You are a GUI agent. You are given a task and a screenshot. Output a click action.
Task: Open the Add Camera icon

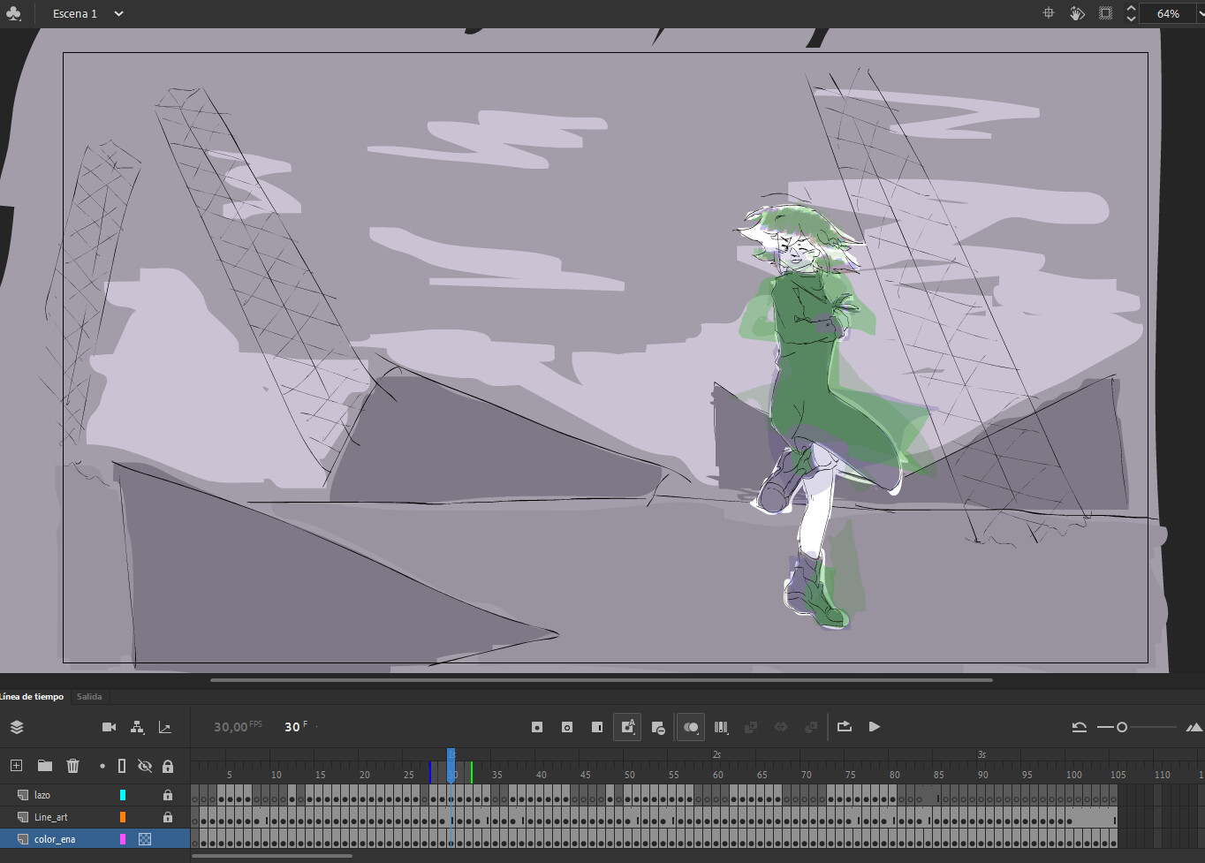tap(109, 727)
